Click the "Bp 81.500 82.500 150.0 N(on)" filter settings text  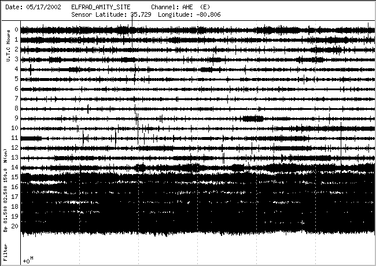click(5, 190)
